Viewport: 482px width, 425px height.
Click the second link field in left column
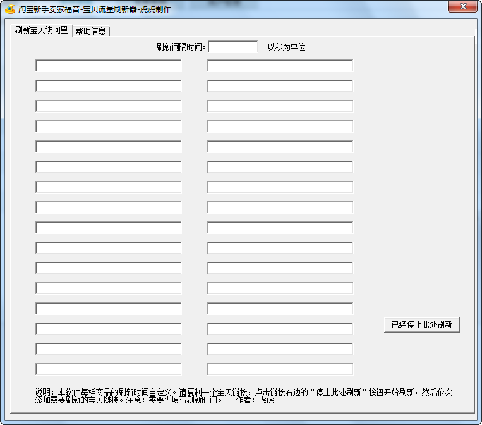(109, 86)
